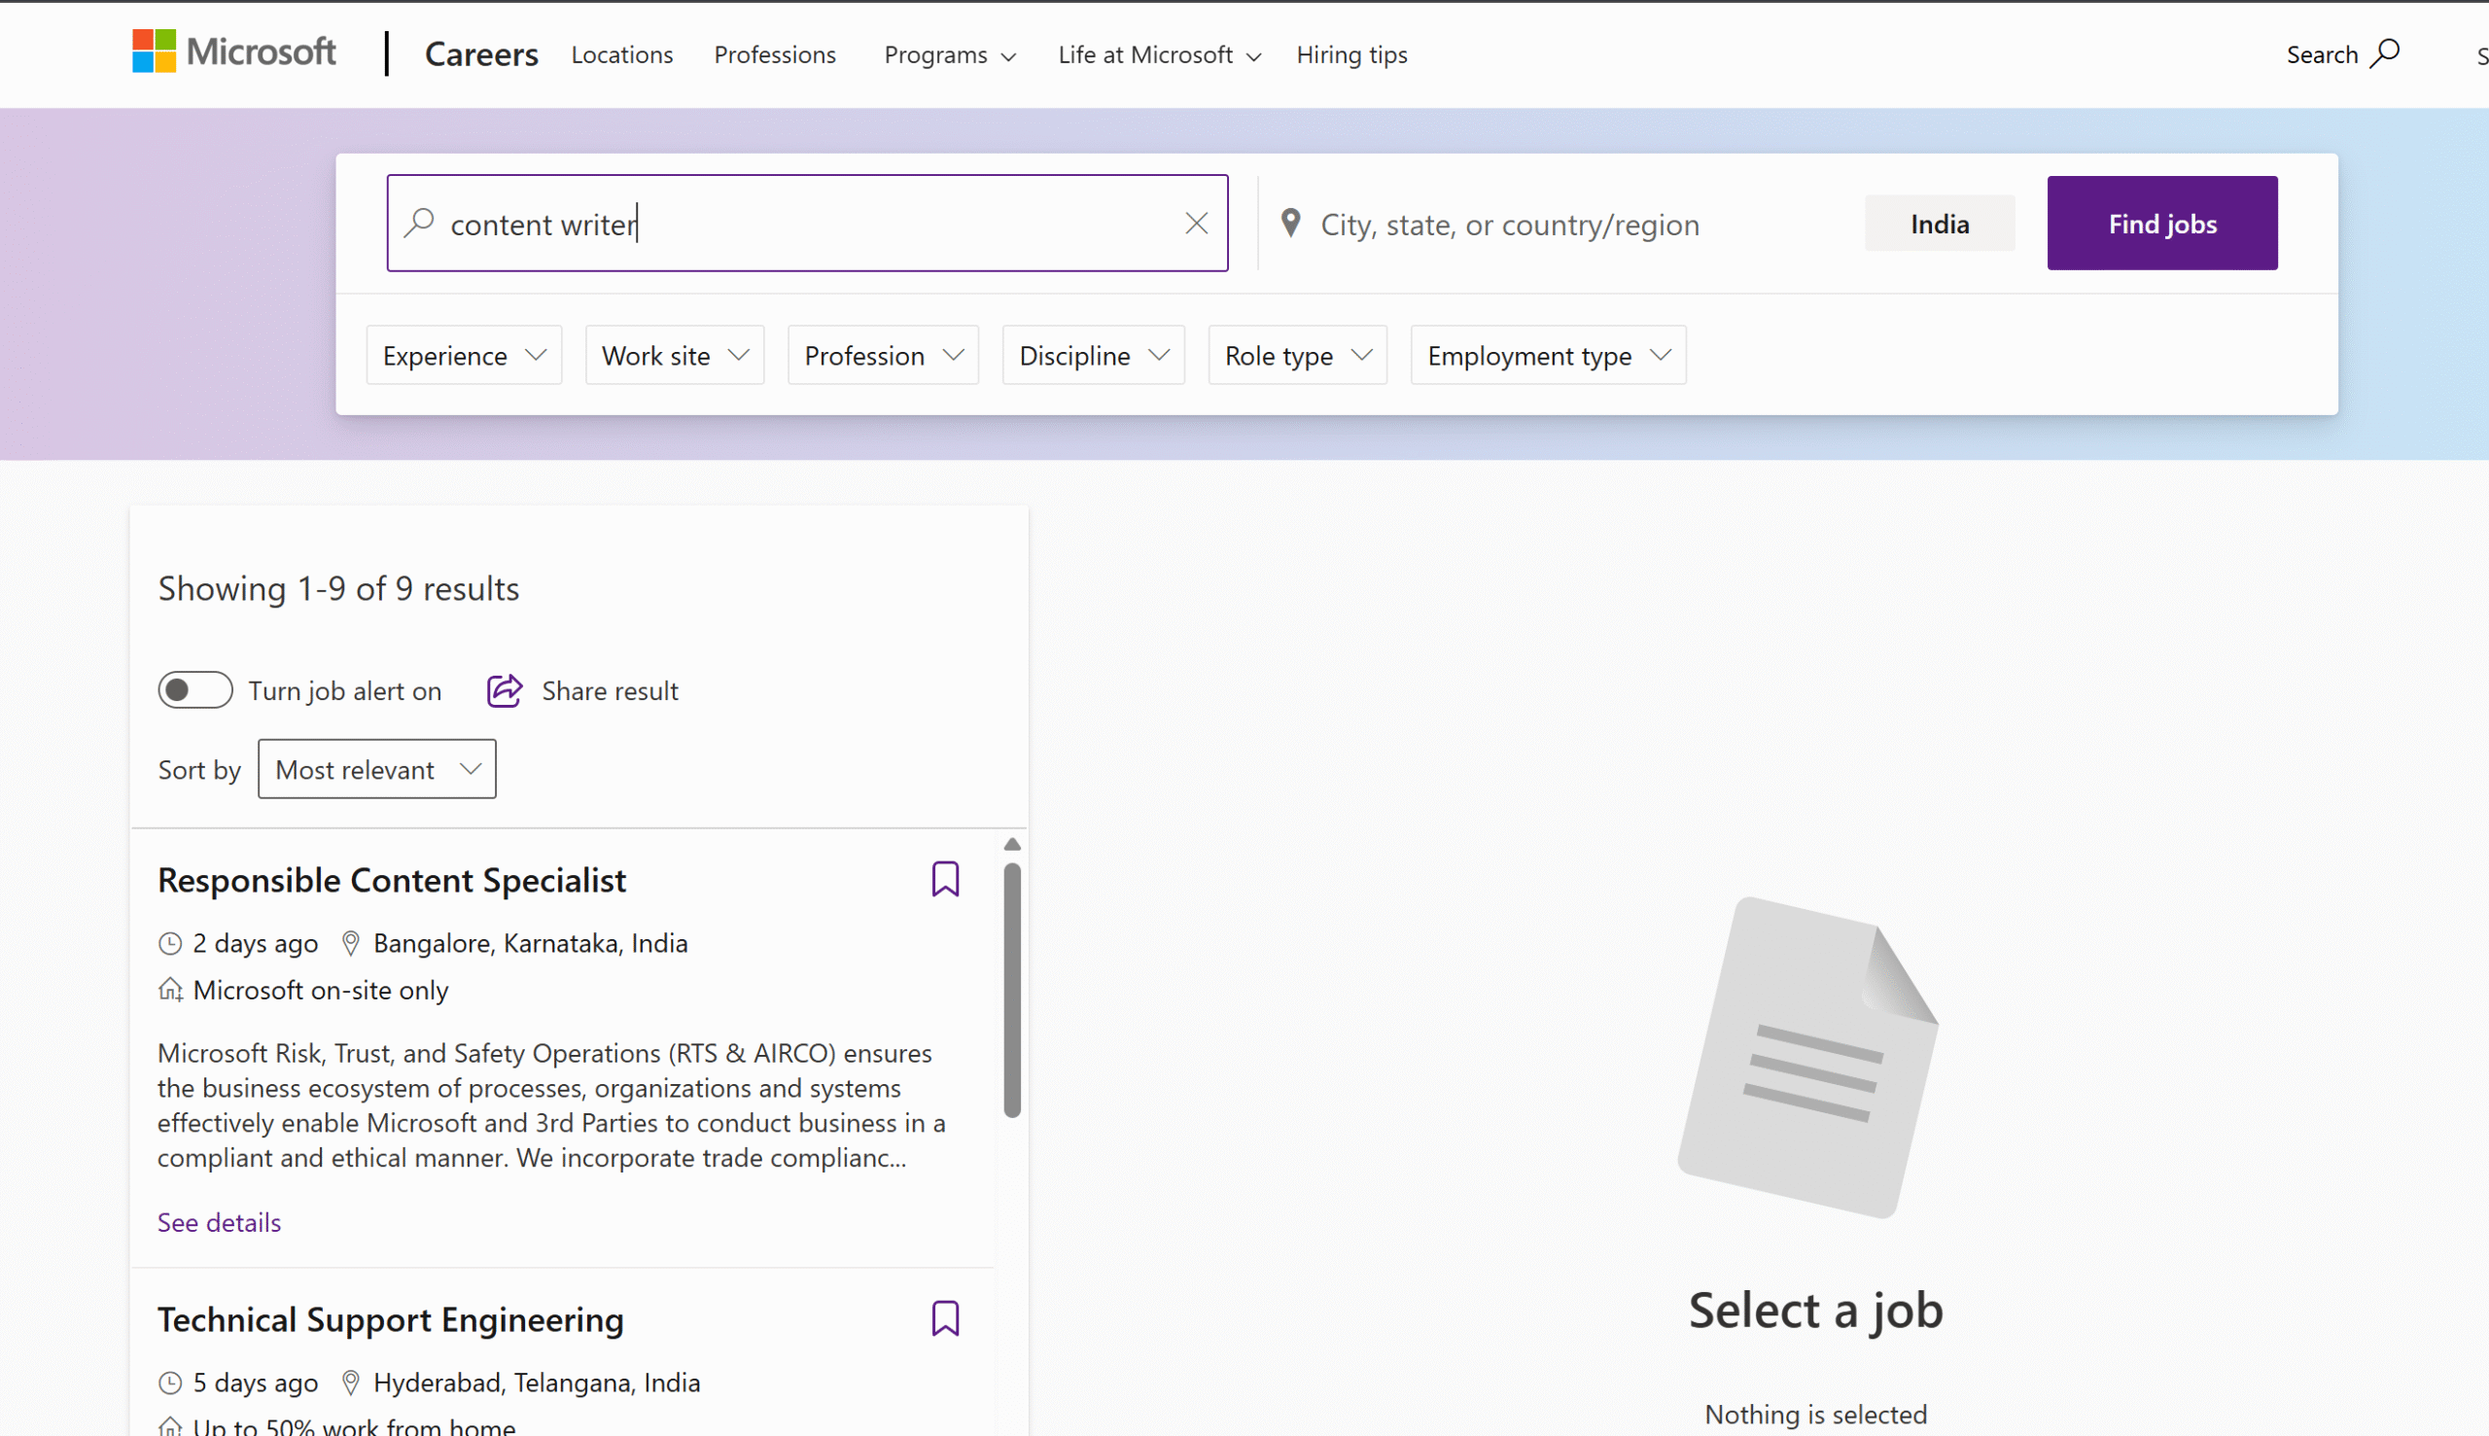Click the Share result label

click(610, 690)
